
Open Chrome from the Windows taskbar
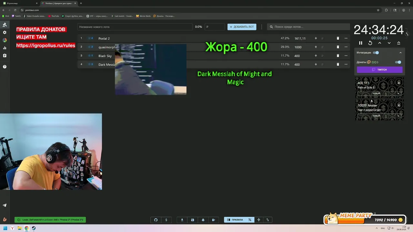pyautogui.click(x=26, y=228)
